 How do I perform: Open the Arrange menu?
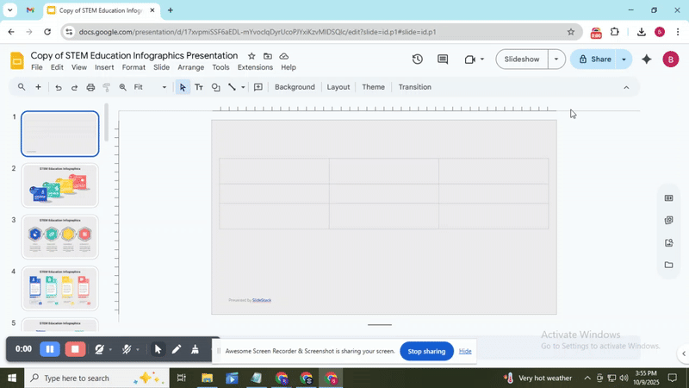point(190,67)
